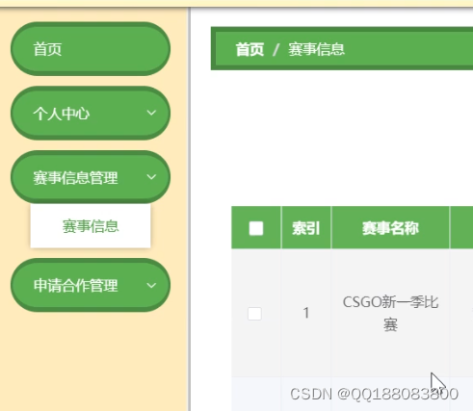Select the CSGO新一季比赛 table cell
This screenshot has height=411, width=473.
(x=390, y=313)
